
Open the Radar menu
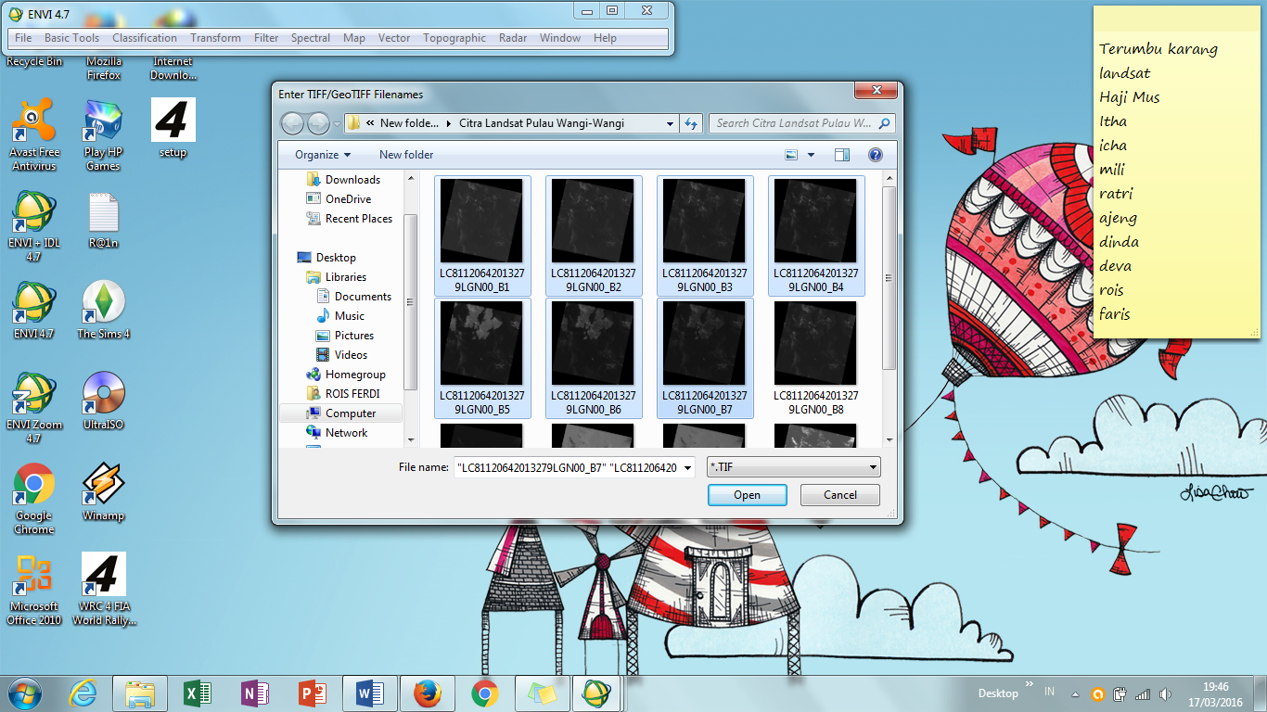(x=513, y=38)
